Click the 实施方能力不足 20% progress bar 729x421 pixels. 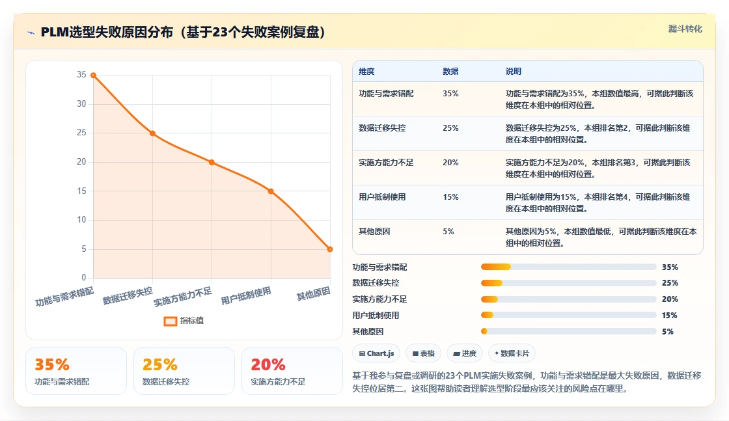[x=569, y=299]
